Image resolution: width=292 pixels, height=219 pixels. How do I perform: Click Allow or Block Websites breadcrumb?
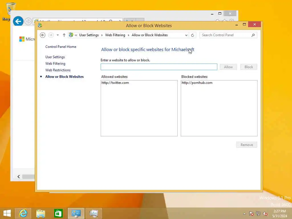[x=149, y=35]
